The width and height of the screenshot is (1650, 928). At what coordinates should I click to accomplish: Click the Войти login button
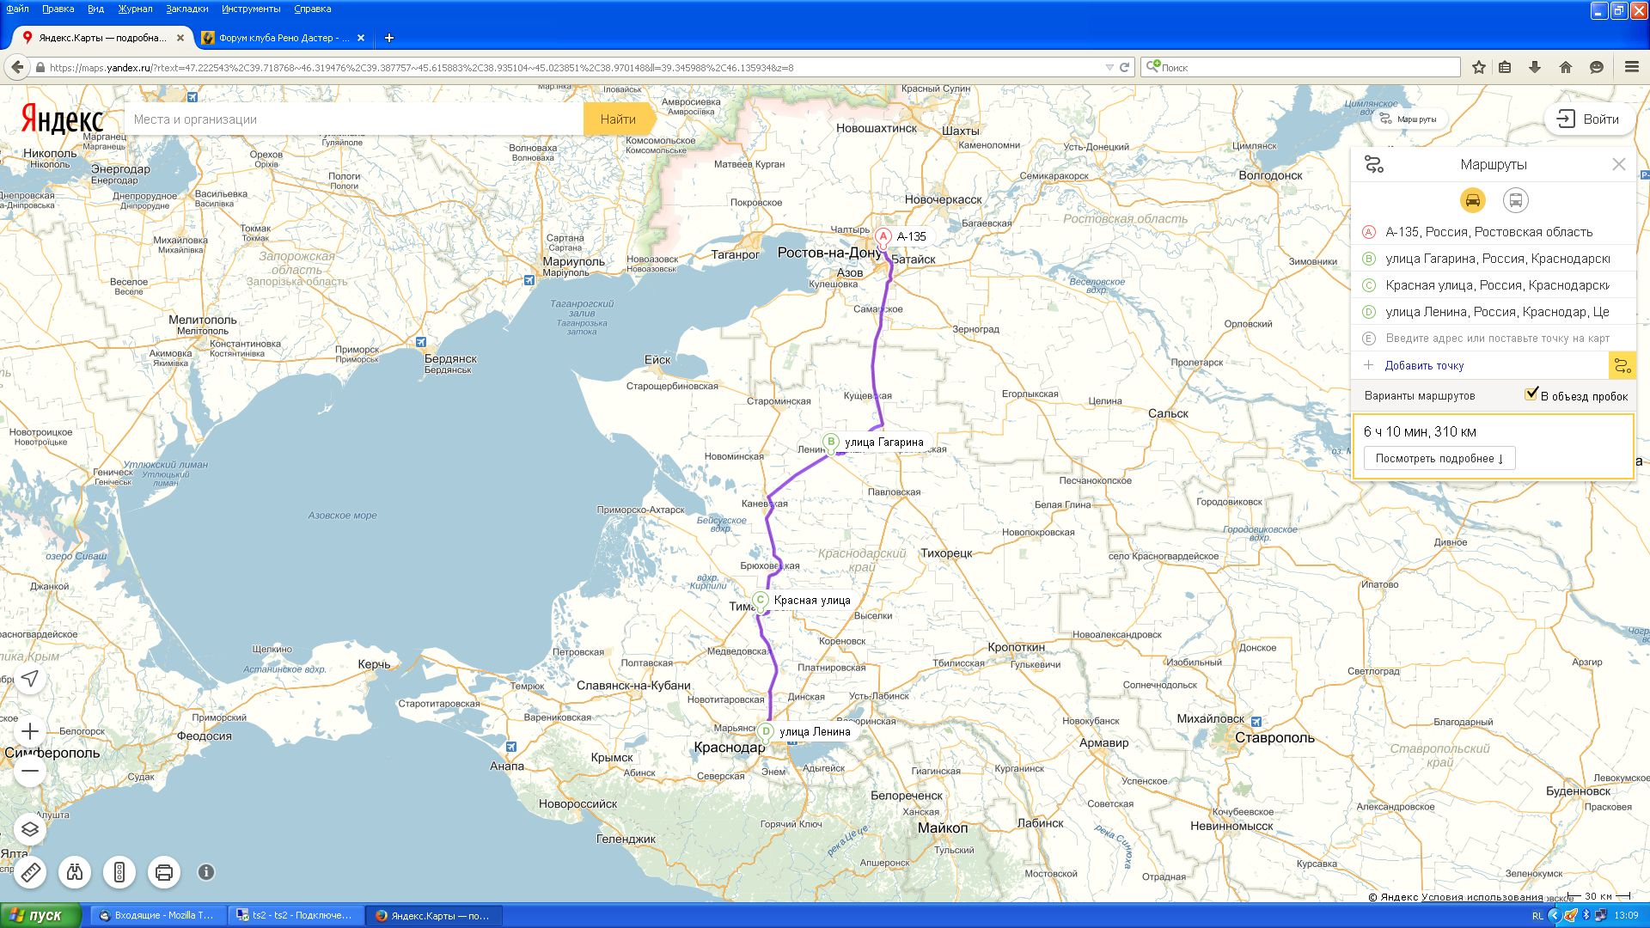coord(1589,119)
